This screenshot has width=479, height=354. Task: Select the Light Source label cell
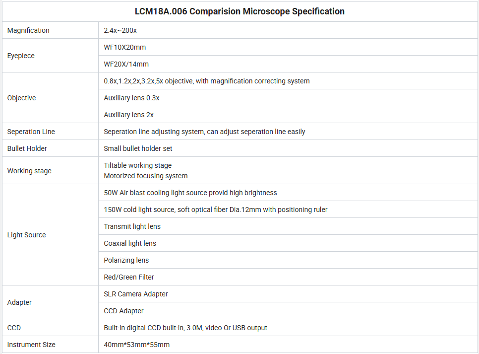coord(51,235)
